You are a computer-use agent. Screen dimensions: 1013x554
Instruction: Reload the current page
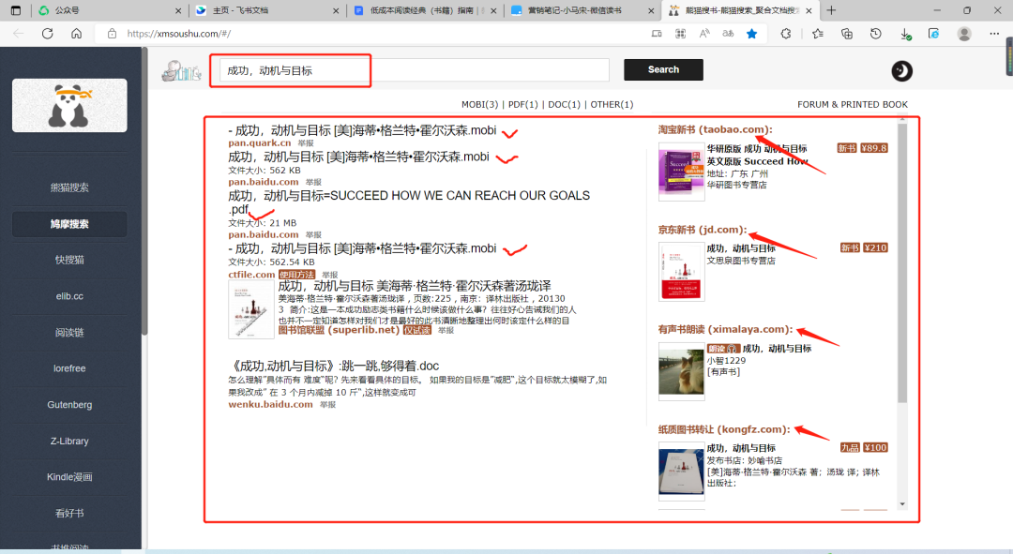pos(47,34)
